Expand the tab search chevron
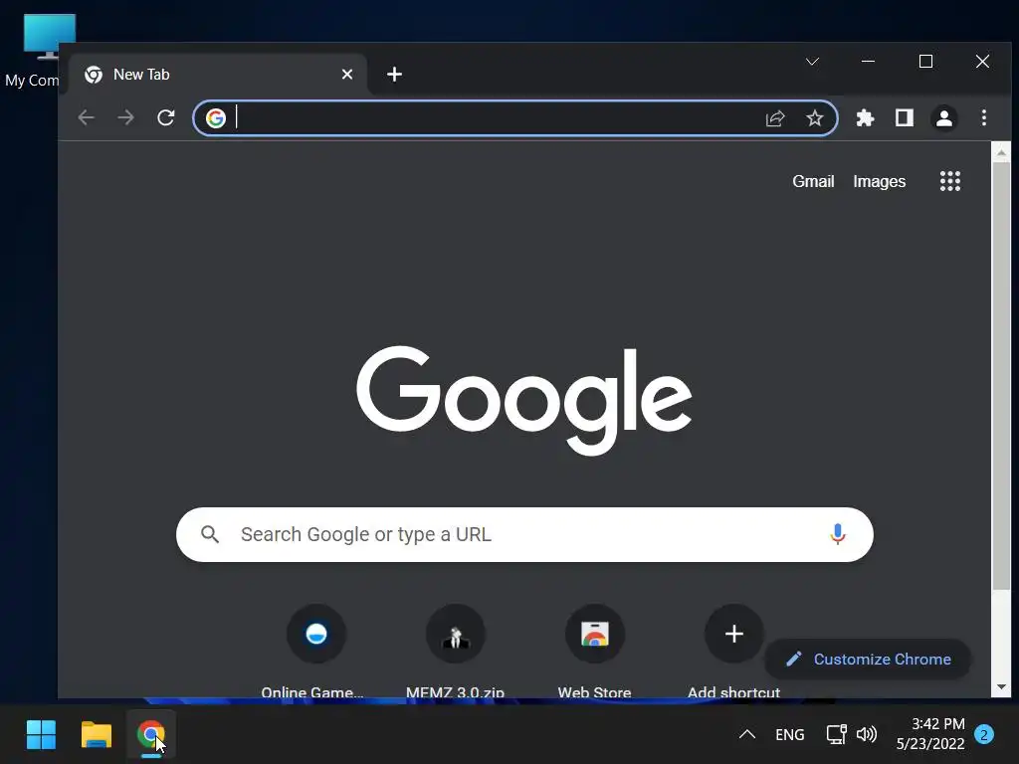The height and width of the screenshot is (764, 1019). tap(812, 62)
